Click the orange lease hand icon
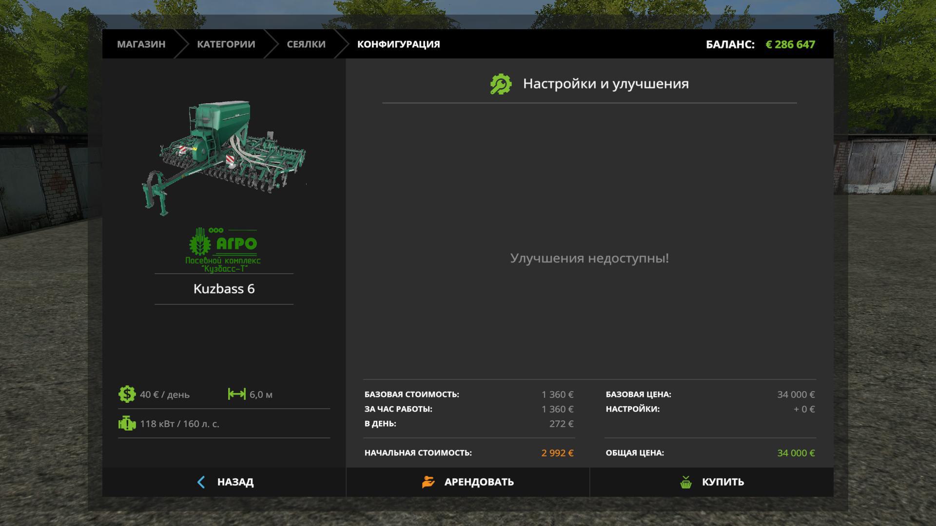936x526 pixels. tap(428, 482)
